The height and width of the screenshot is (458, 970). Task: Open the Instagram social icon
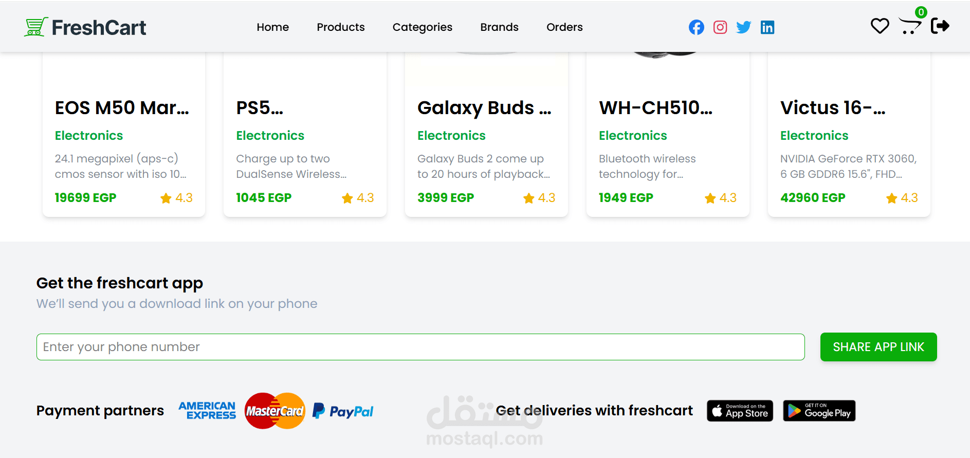tap(720, 27)
